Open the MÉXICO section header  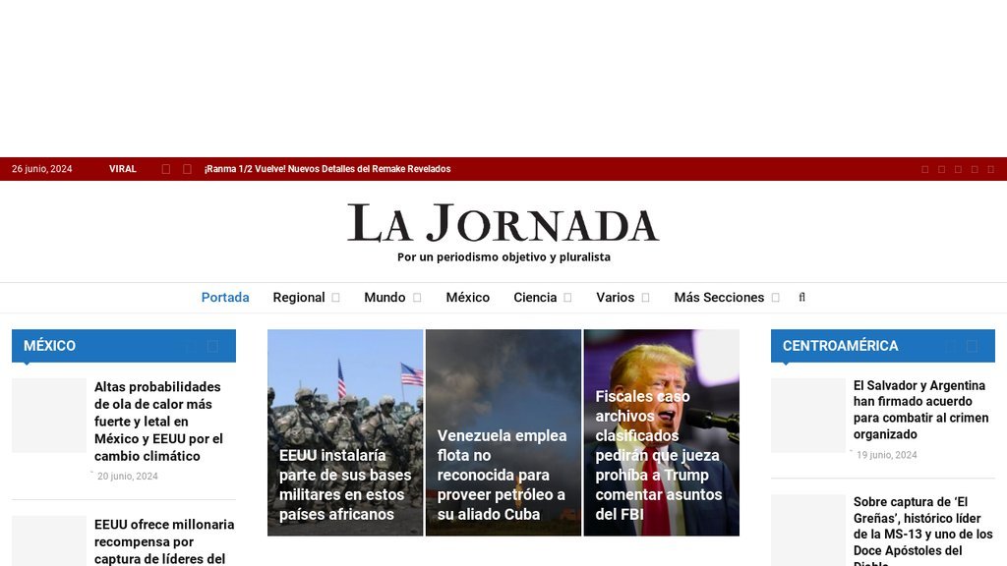tap(49, 345)
